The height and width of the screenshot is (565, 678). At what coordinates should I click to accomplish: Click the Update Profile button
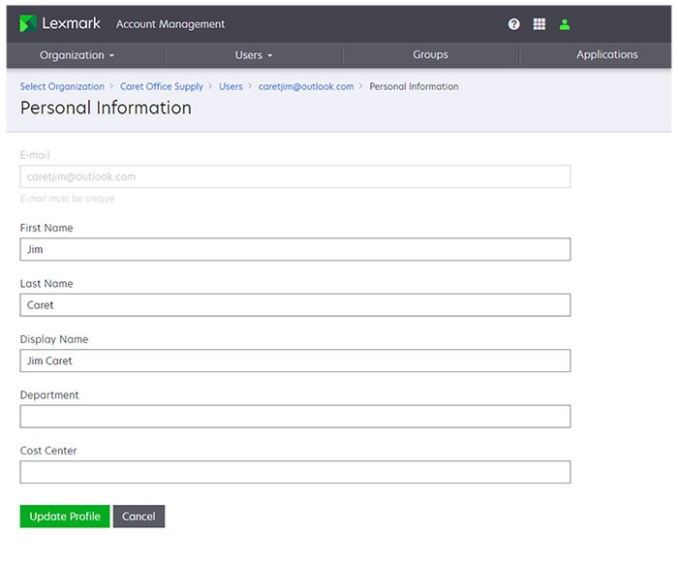tap(65, 517)
